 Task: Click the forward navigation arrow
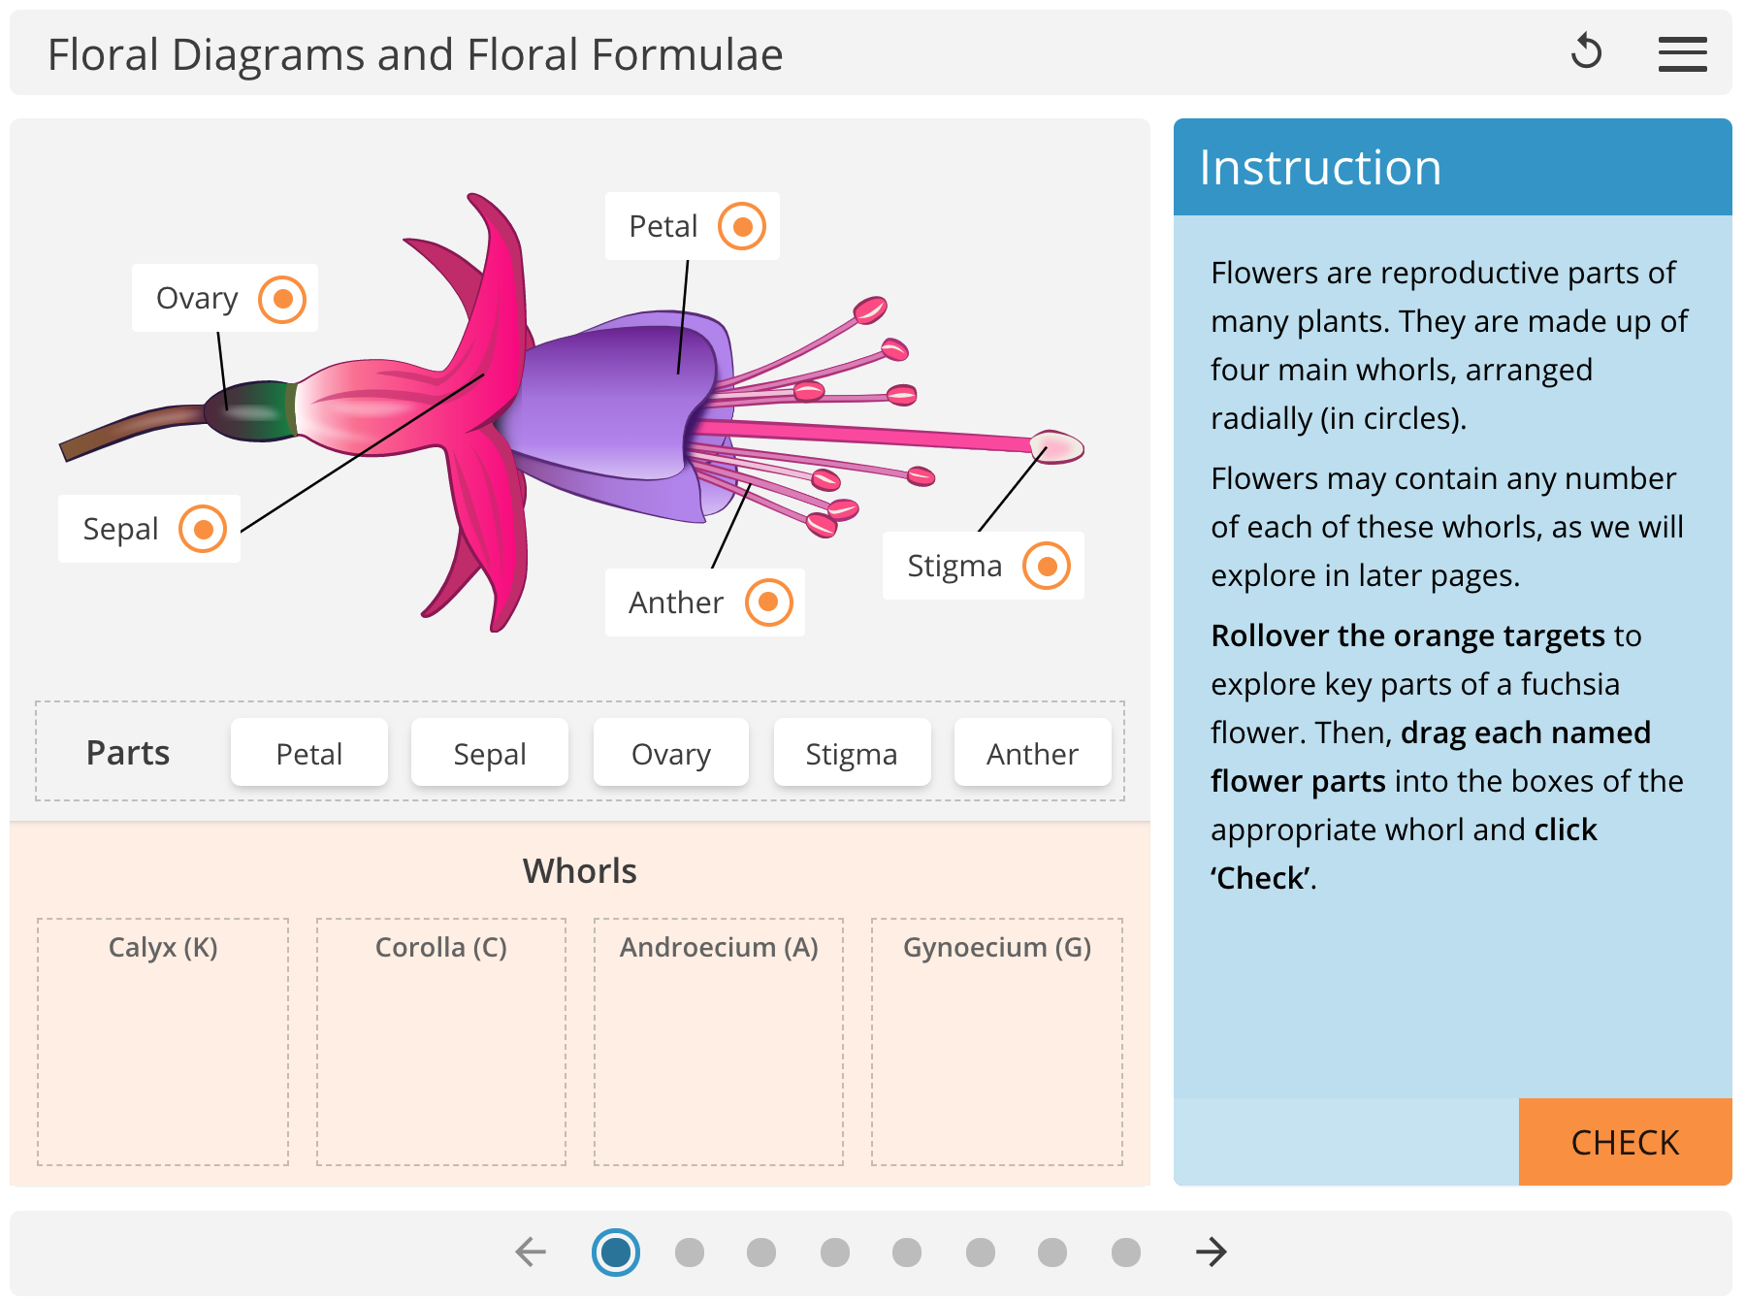pyautogui.click(x=1211, y=1253)
